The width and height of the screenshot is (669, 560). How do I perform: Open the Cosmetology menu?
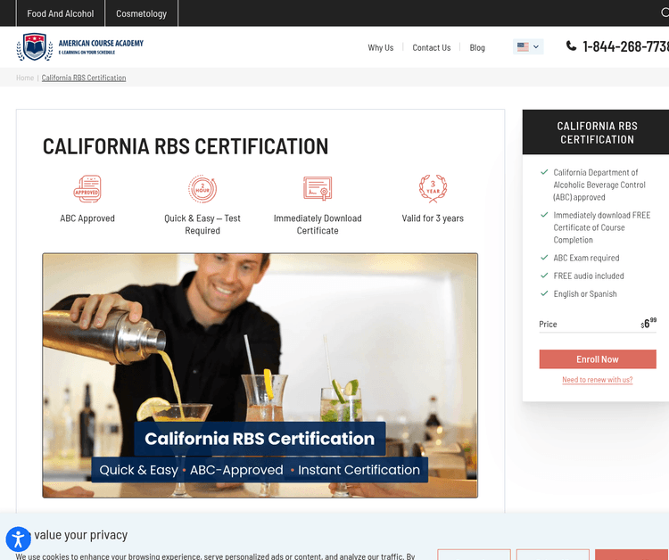pyautogui.click(x=141, y=13)
